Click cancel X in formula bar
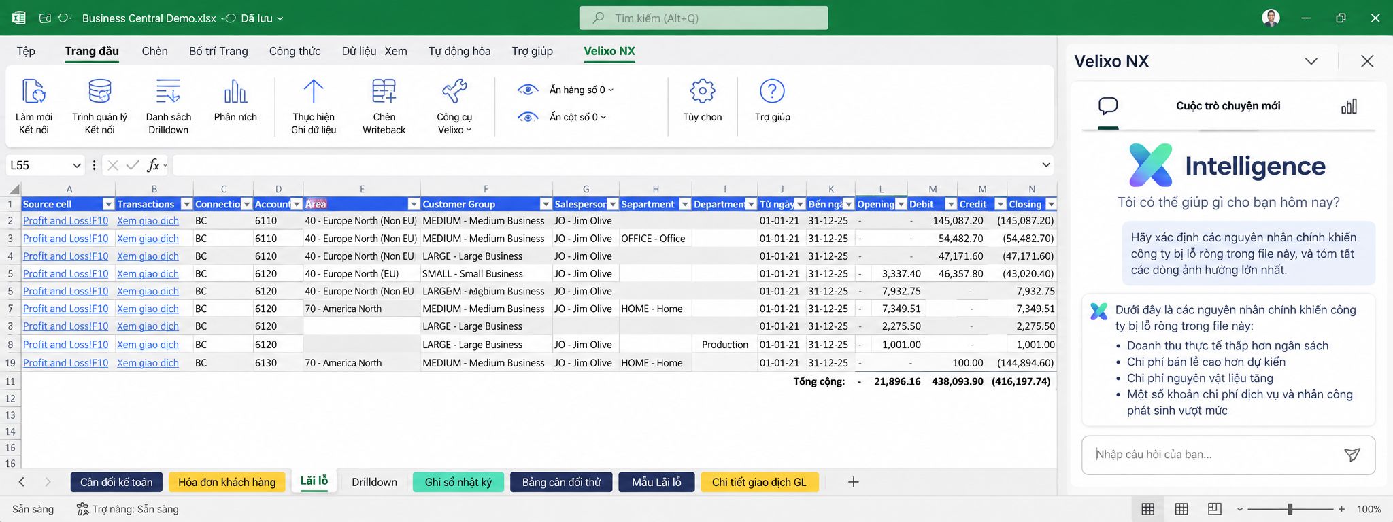This screenshot has width=1393, height=522. click(113, 165)
